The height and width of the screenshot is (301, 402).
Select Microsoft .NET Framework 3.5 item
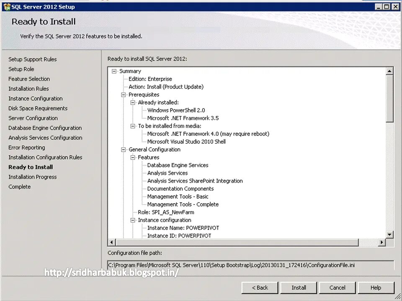(x=183, y=118)
